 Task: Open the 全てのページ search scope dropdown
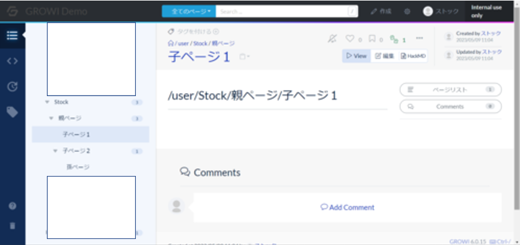188,11
